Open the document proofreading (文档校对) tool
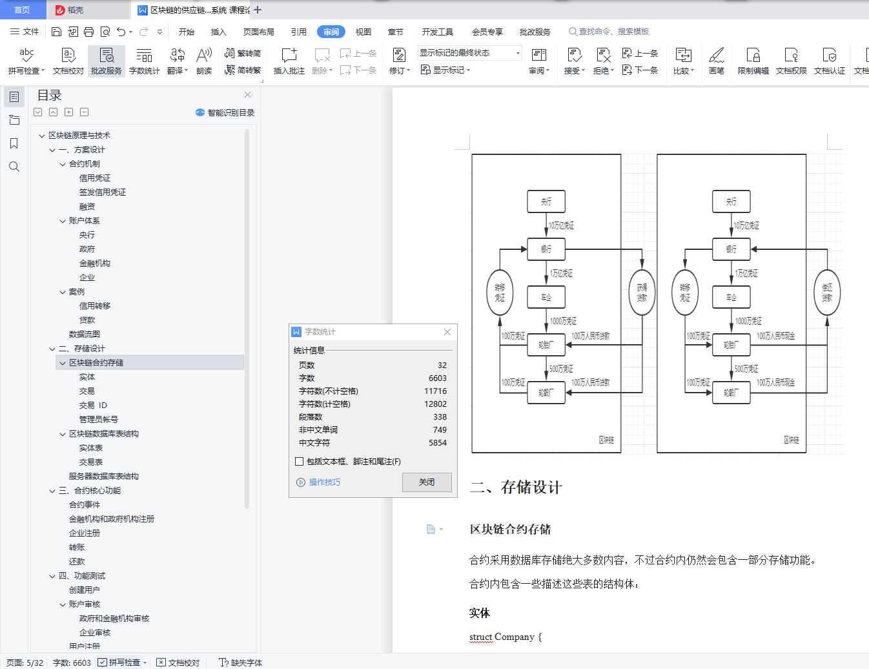869x669 pixels. [68, 61]
